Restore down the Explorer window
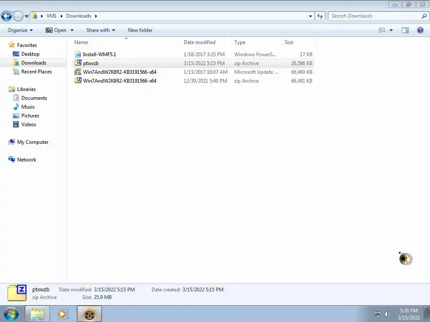The image size is (430, 322). [x=409, y=4]
